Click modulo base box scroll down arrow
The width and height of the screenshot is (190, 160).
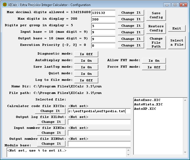click(129, 155)
